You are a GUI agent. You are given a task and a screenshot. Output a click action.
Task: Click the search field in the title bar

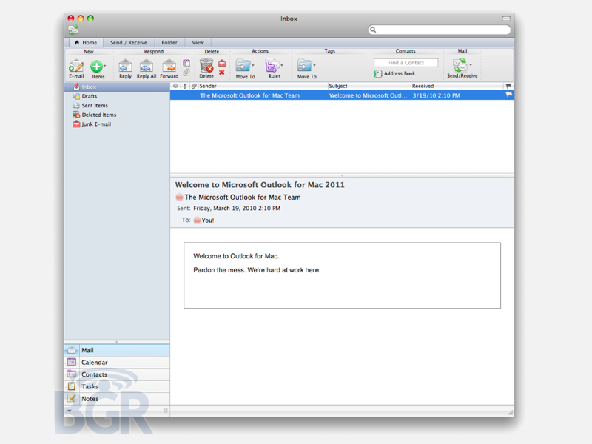(440, 30)
